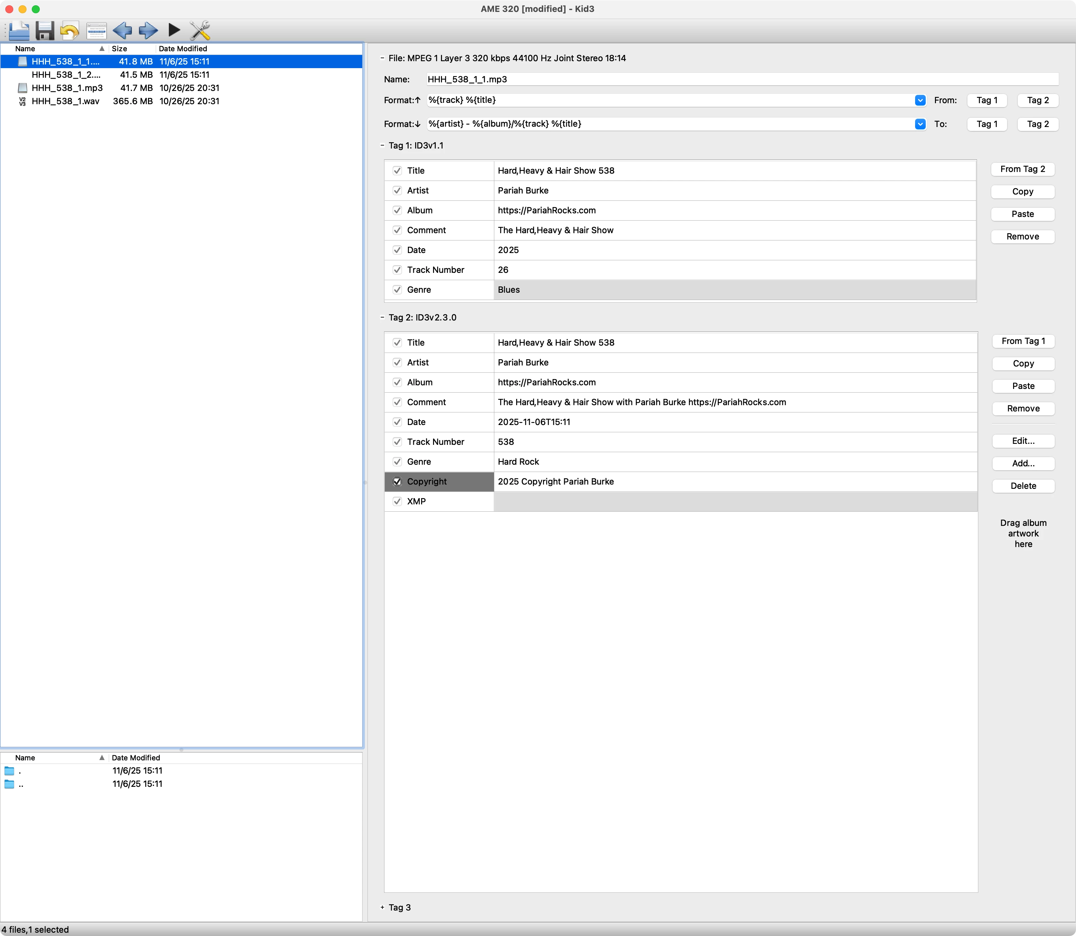
Task: Click the Add... button for Tag 2
Action: point(1023,463)
